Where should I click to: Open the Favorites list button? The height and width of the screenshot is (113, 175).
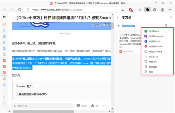pos(140,10)
